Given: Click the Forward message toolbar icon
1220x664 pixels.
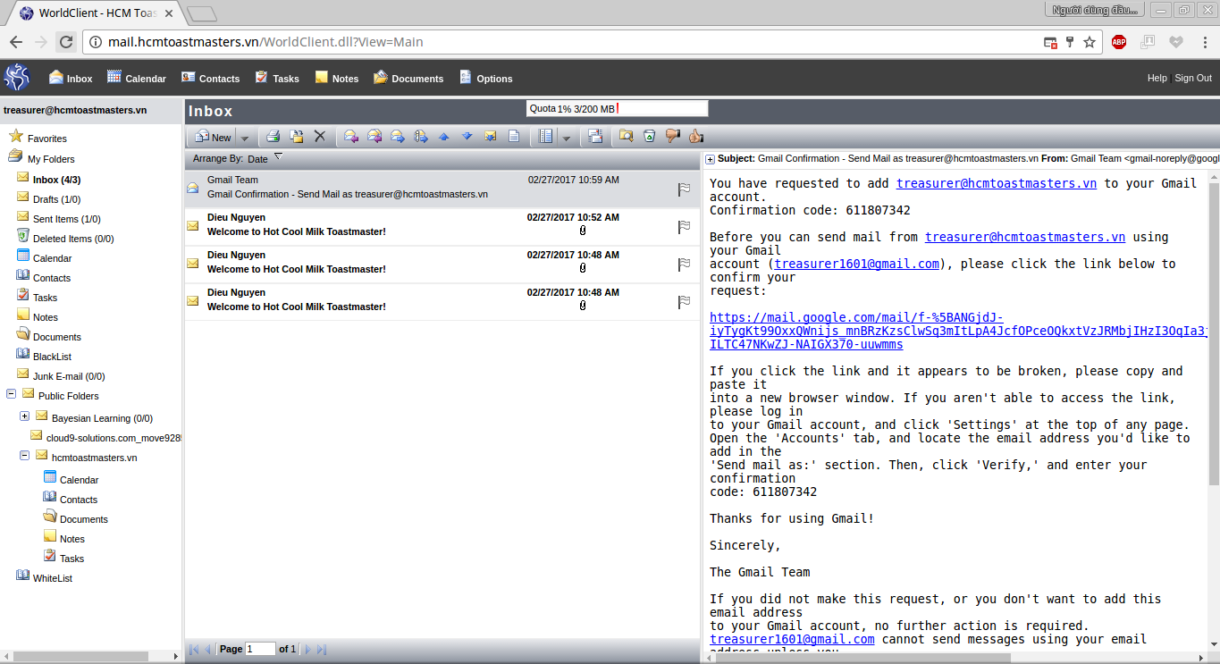Looking at the screenshot, I should tap(398, 137).
